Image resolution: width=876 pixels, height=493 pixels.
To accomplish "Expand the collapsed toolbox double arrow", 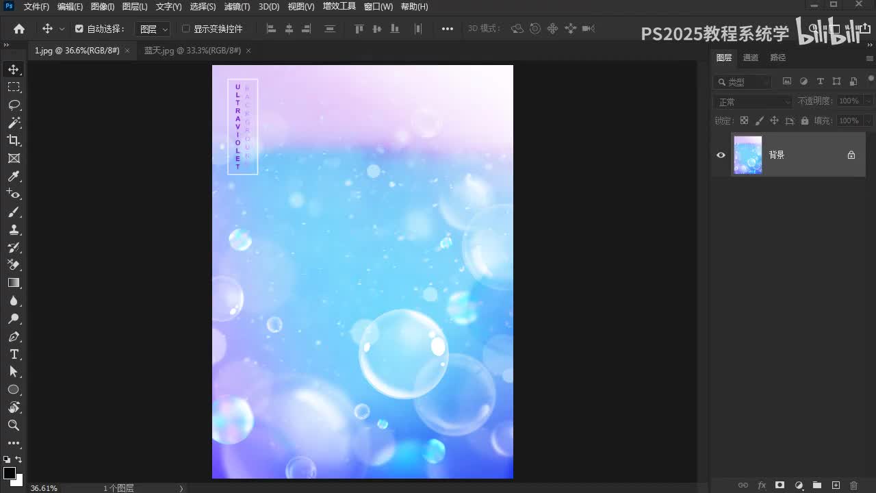I will (x=6, y=45).
